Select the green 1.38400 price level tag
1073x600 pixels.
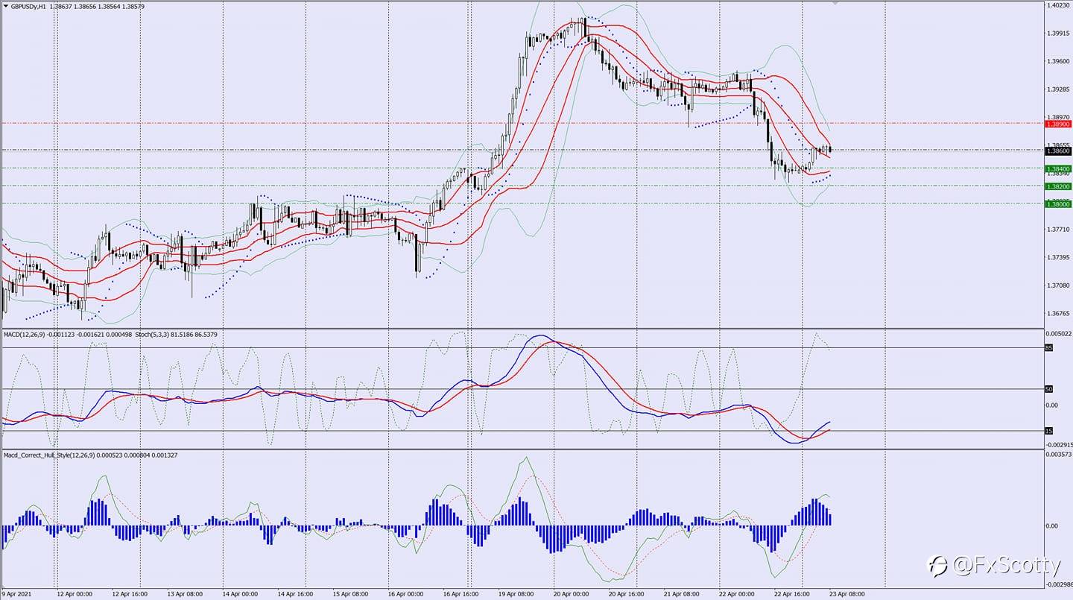pos(1057,169)
